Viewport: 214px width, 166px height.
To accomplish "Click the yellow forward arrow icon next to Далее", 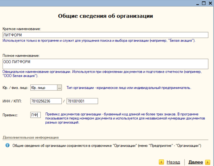I will 208,162.
